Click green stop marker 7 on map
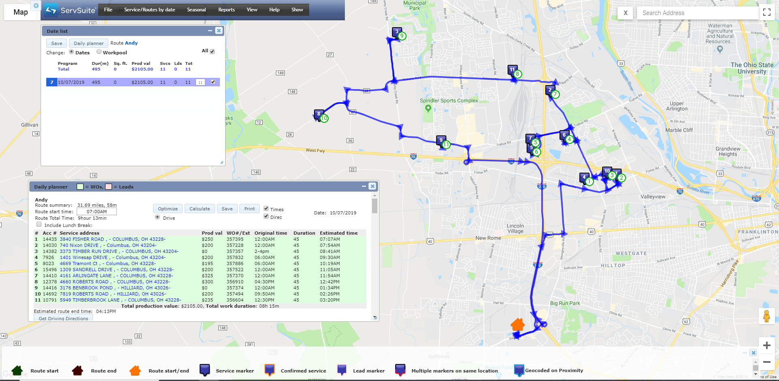Viewport: 779px width, 381px height. coord(555,94)
